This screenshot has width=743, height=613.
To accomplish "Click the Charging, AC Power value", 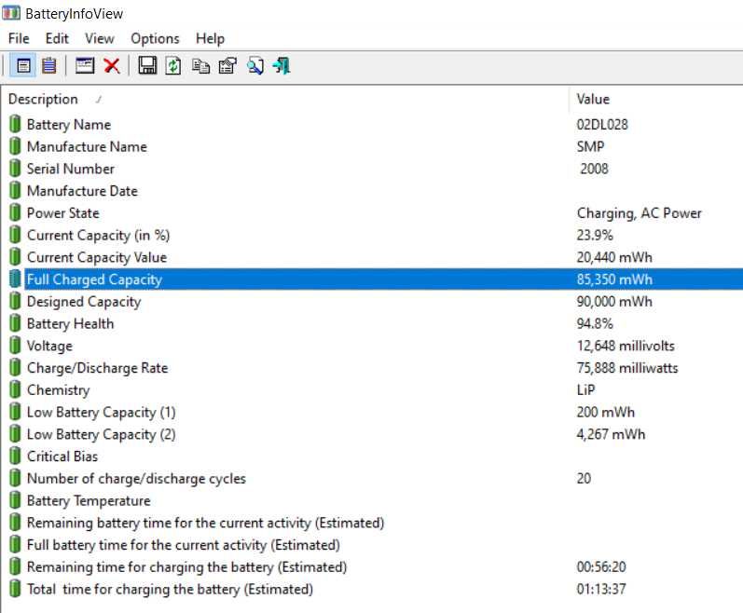I will point(640,213).
